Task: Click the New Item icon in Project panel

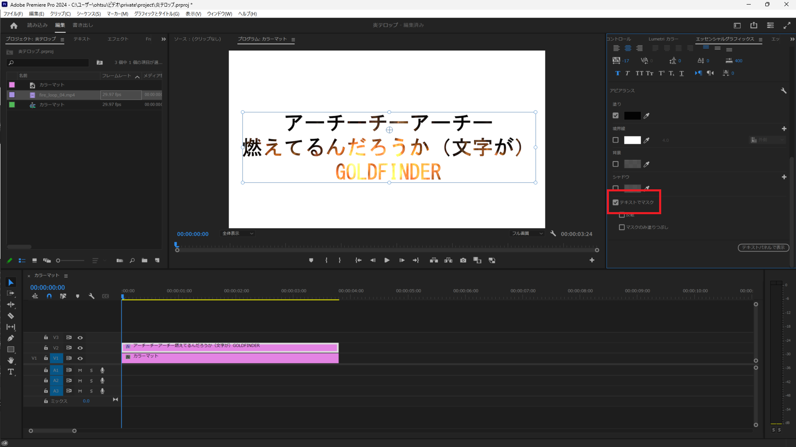Action: [x=157, y=261]
